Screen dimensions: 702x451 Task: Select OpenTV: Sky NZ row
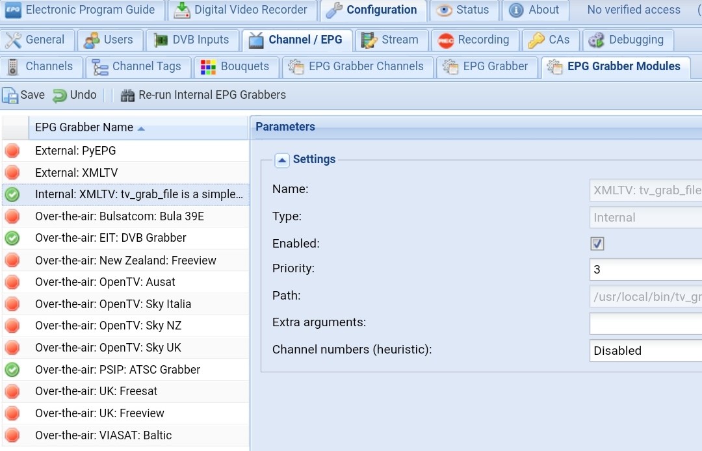125,326
